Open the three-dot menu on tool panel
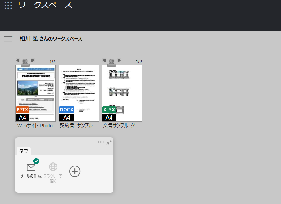 tap(101, 142)
